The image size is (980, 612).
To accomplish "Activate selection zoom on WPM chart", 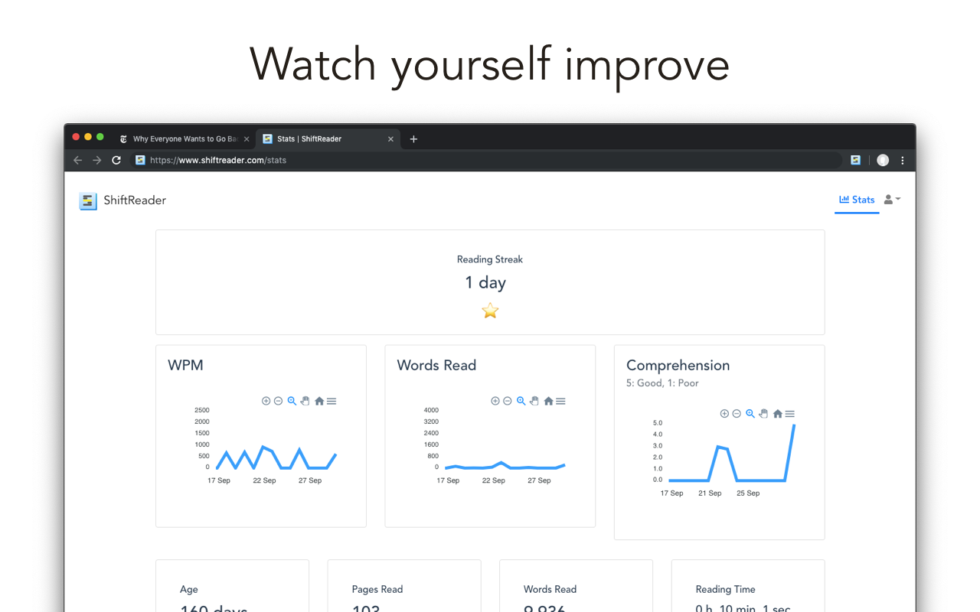I will click(x=292, y=401).
